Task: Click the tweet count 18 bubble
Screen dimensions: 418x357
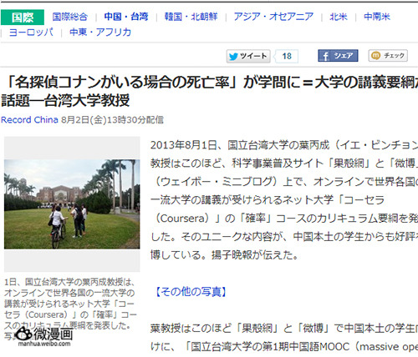Action: [x=287, y=56]
